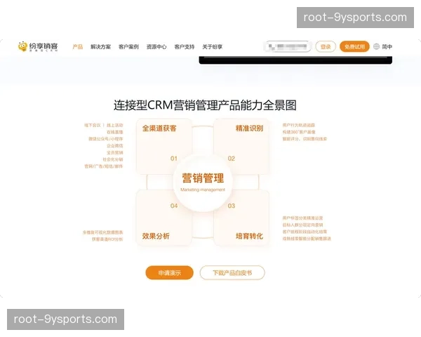This screenshot has height=337, width=421.
Task: Click the 登录 login button
Action: (x=326, y=47)
